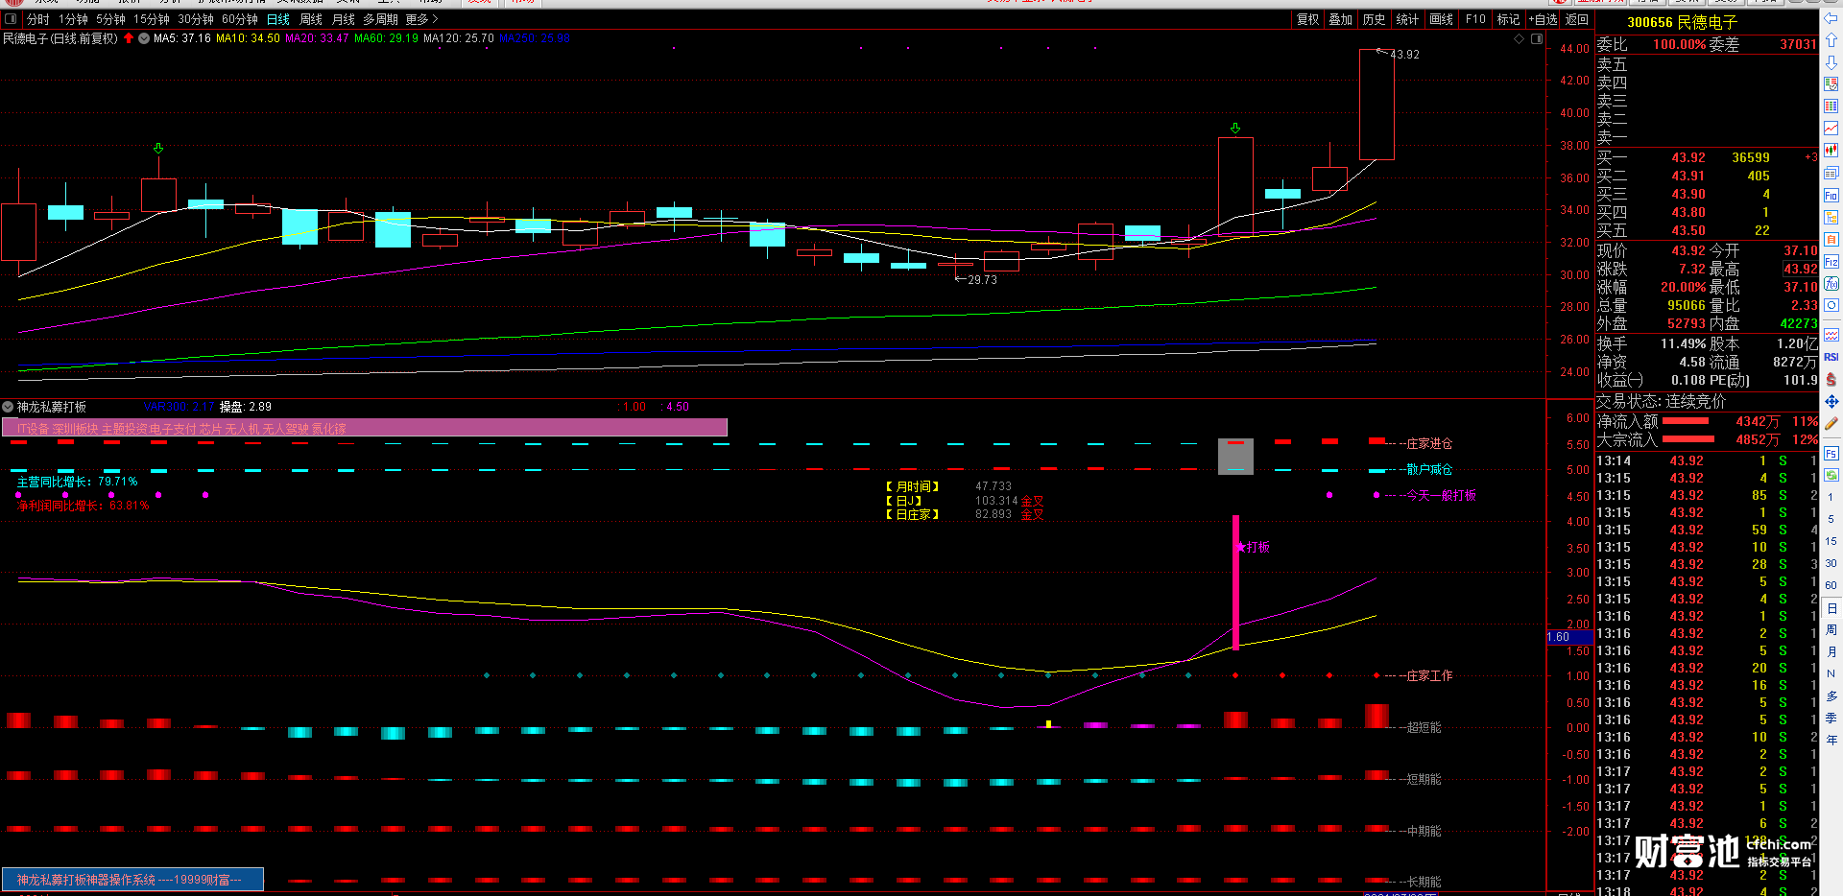
Task: Click the pink 打板 signal bar marker
Action: point(1235,582)
